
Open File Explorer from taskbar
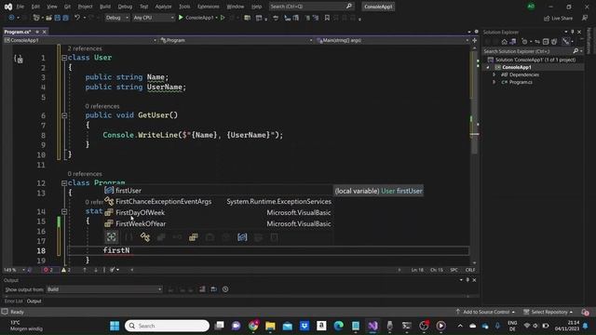coord(270,326)
